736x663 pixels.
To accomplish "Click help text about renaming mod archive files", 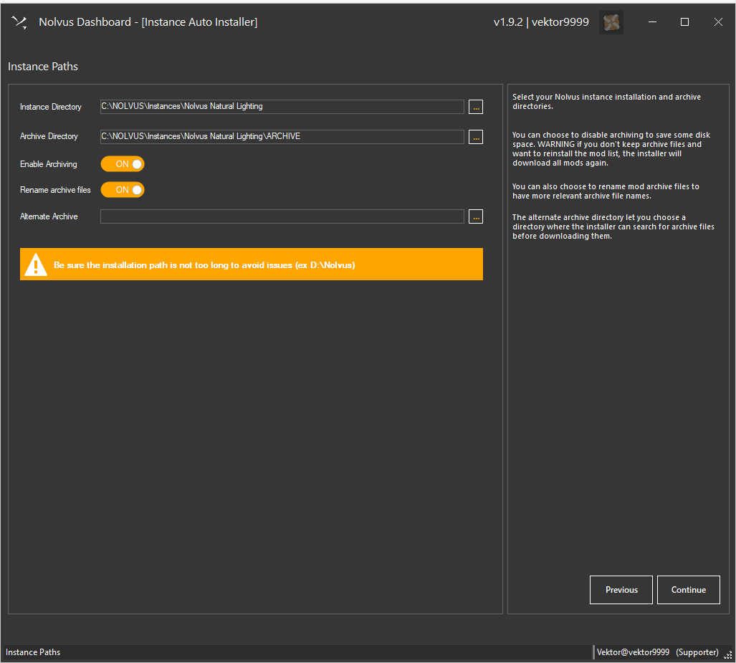I will (x=606, y=191).
